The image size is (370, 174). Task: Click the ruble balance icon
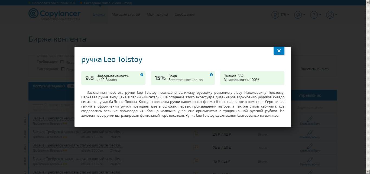pos(275,15)
